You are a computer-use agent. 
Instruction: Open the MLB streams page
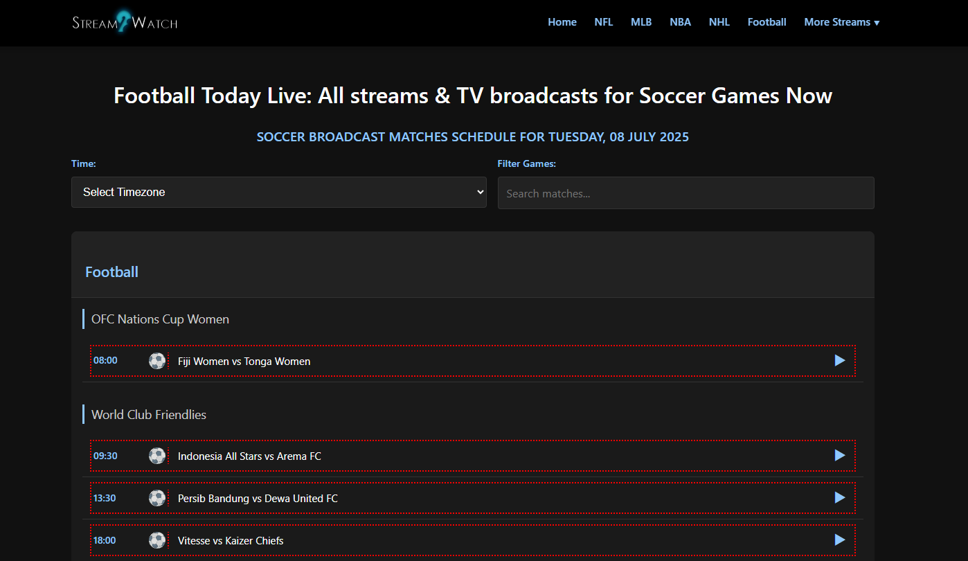click(641, 22)
